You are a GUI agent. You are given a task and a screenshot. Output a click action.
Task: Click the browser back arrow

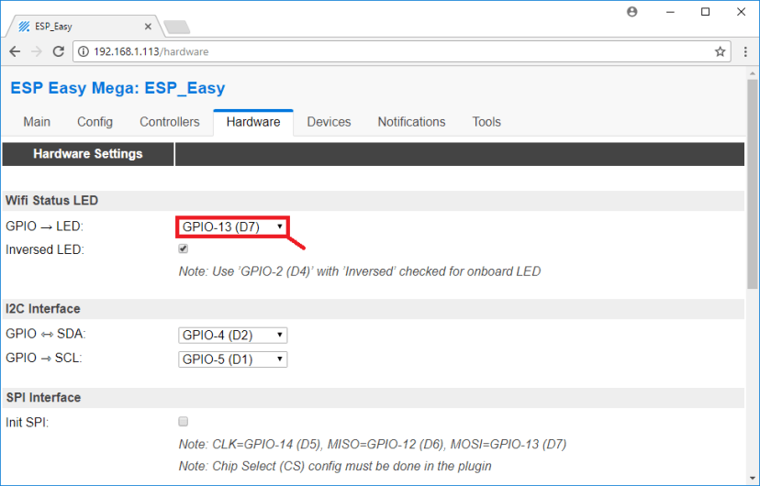(x=15, y=51)
